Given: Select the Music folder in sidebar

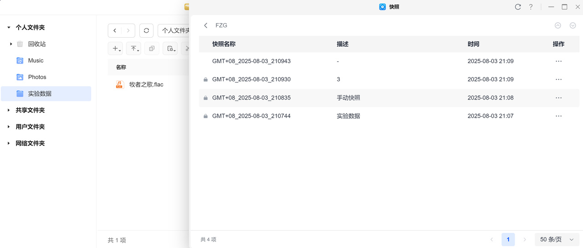Looking at the screenshot, I should click(x=36, y=60).
